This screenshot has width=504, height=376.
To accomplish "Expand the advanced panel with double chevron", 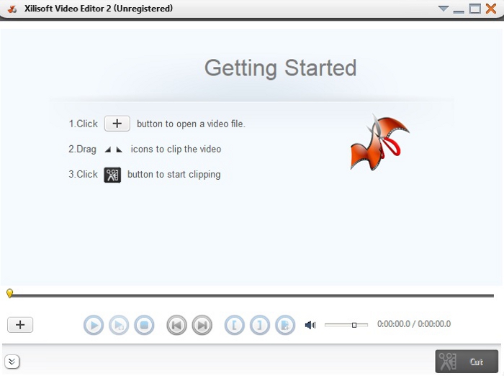I will [12, 362].
